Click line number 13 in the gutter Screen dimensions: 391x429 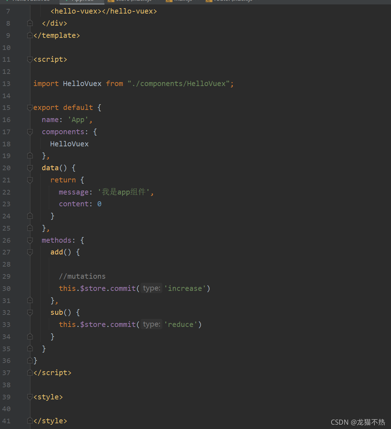6,84
